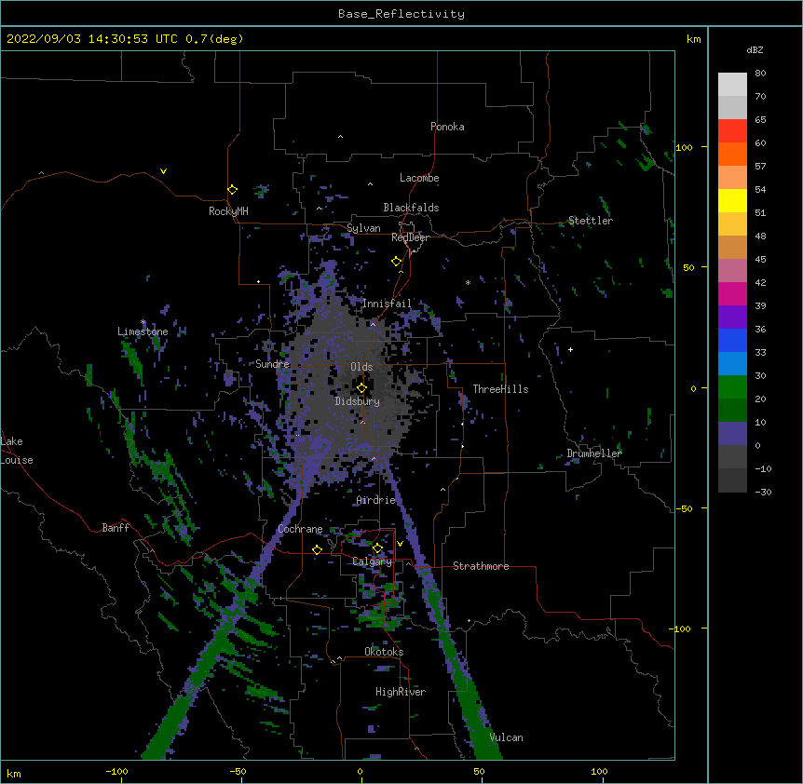
Task: Pick the dark orange 60 dBZ legend swatch
Action: click(x=732, y=154)
